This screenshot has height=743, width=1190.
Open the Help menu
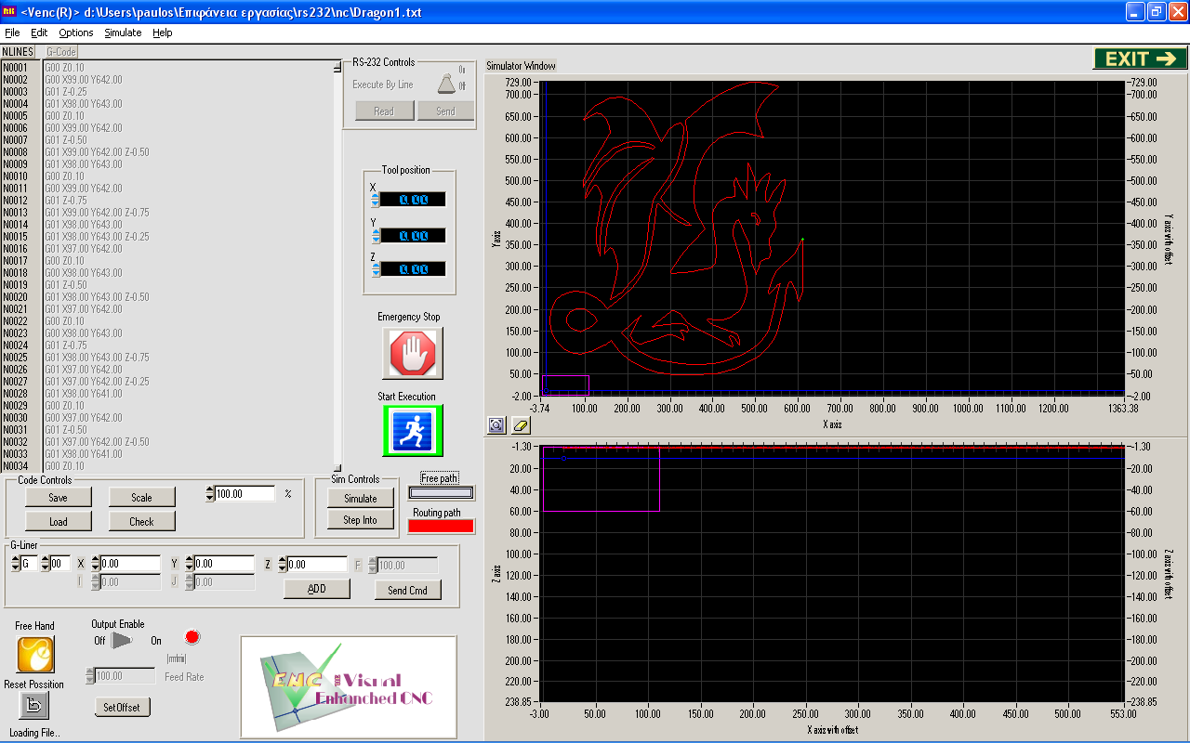[163, 33]
